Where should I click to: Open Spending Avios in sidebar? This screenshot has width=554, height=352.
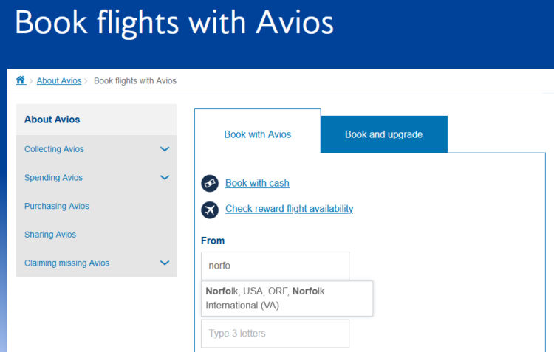[x=53, y=178]
